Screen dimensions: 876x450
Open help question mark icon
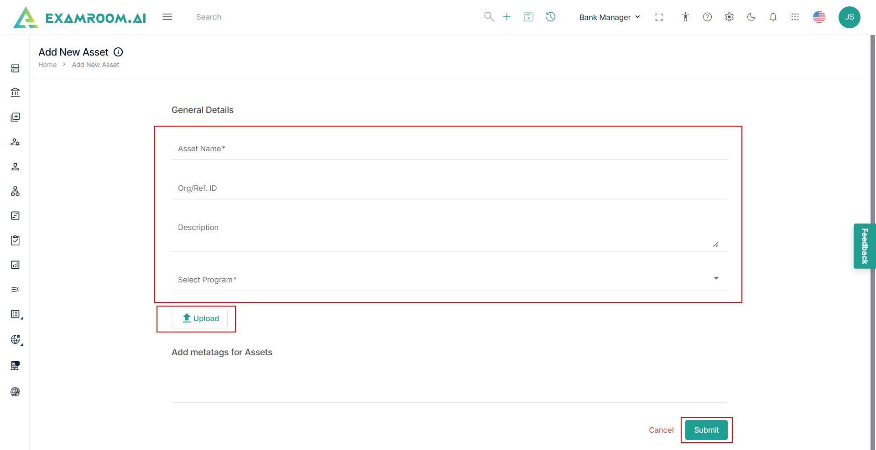point(707,17)
